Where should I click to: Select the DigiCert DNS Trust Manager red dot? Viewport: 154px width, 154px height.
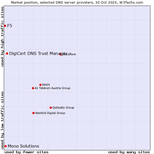click(x=7, y=53)
